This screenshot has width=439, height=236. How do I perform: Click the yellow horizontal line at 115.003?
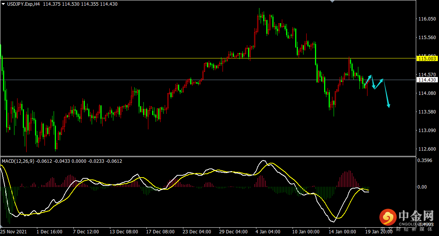point(208,58)
